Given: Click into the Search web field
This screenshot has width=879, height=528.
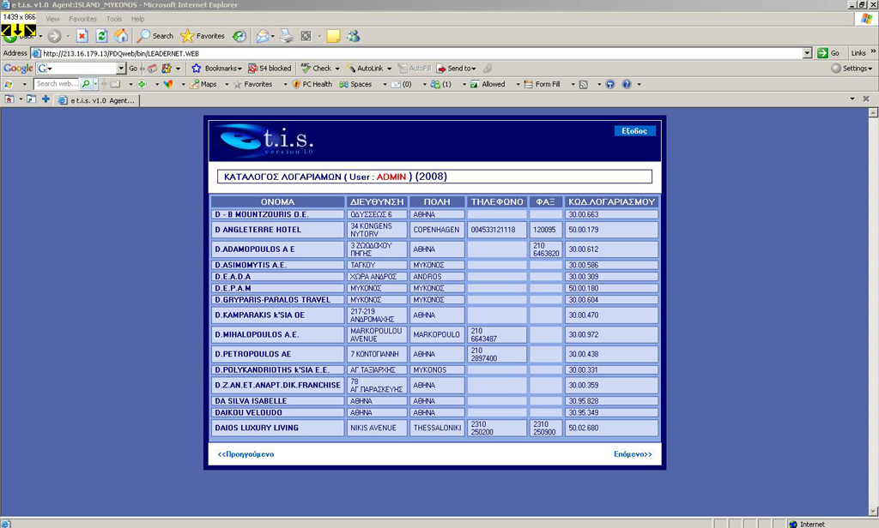Looking at the screenshot, I should tap(57, 85).
